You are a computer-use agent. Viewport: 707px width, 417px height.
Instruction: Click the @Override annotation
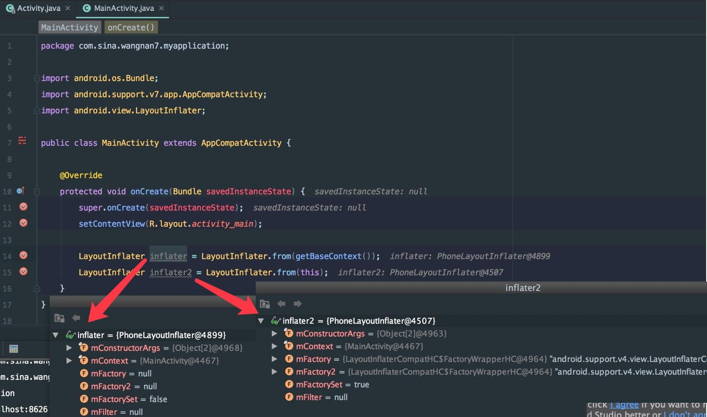click(x=81, y=175)
